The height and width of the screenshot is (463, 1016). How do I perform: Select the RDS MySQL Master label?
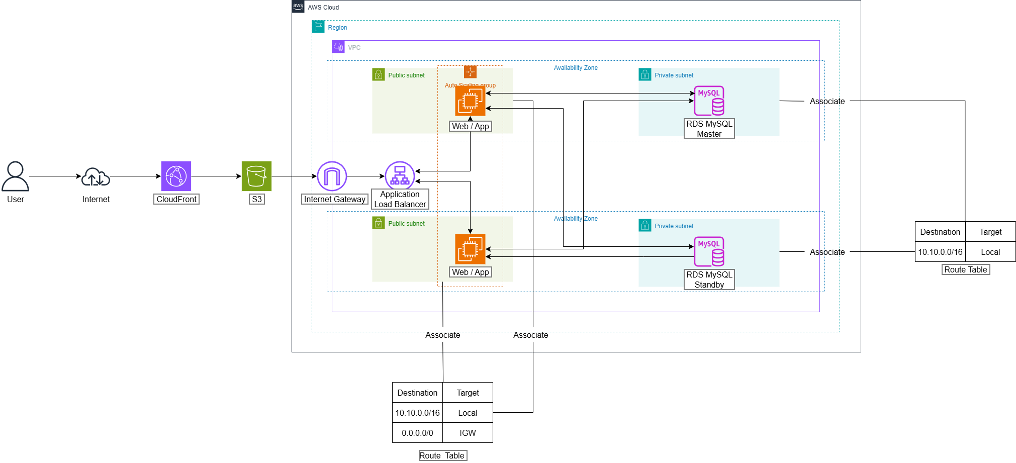pyautogui.click(x=709, y=129)
